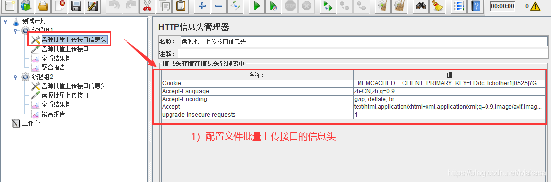This screenshot has height=182, width=551.
Task: Clear results with single broom icon
Action: [x=382, y=6]
